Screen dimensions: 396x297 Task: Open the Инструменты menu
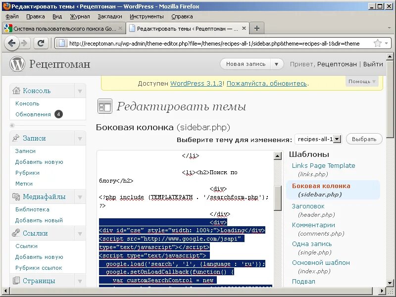(147, 16)
